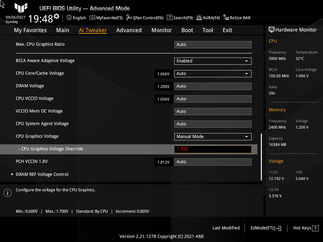Edit the CPU Graphics Voltage Override value field
Screen dimensions: 323x242
213,149
